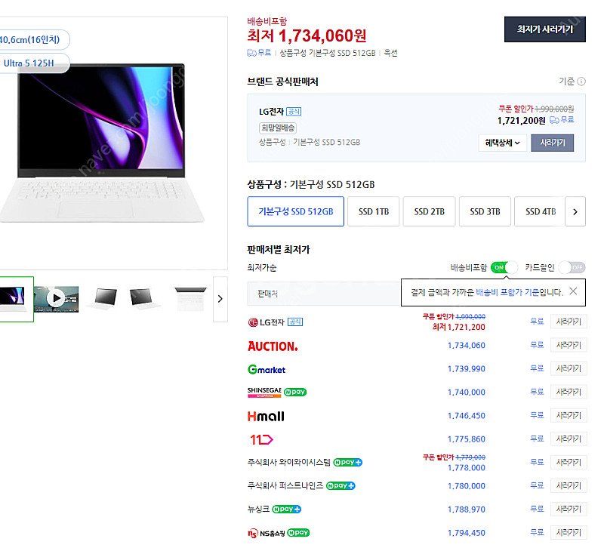Screen dimensions: 604x548
Task: Click the 11번가 seller logo
Action: point(261,439)
